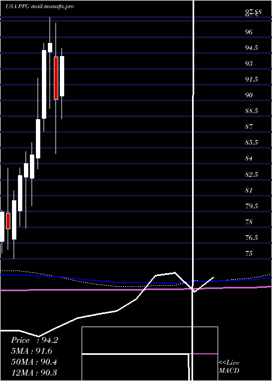The height and width of the screenshot is (381, 272).
Task: Click the '12MA : 90.3' readout
Action: tap(34, 372)
